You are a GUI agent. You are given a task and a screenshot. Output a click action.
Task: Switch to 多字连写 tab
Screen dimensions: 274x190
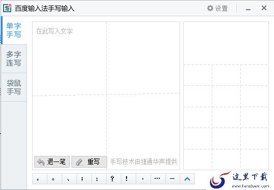coord(14,58)
